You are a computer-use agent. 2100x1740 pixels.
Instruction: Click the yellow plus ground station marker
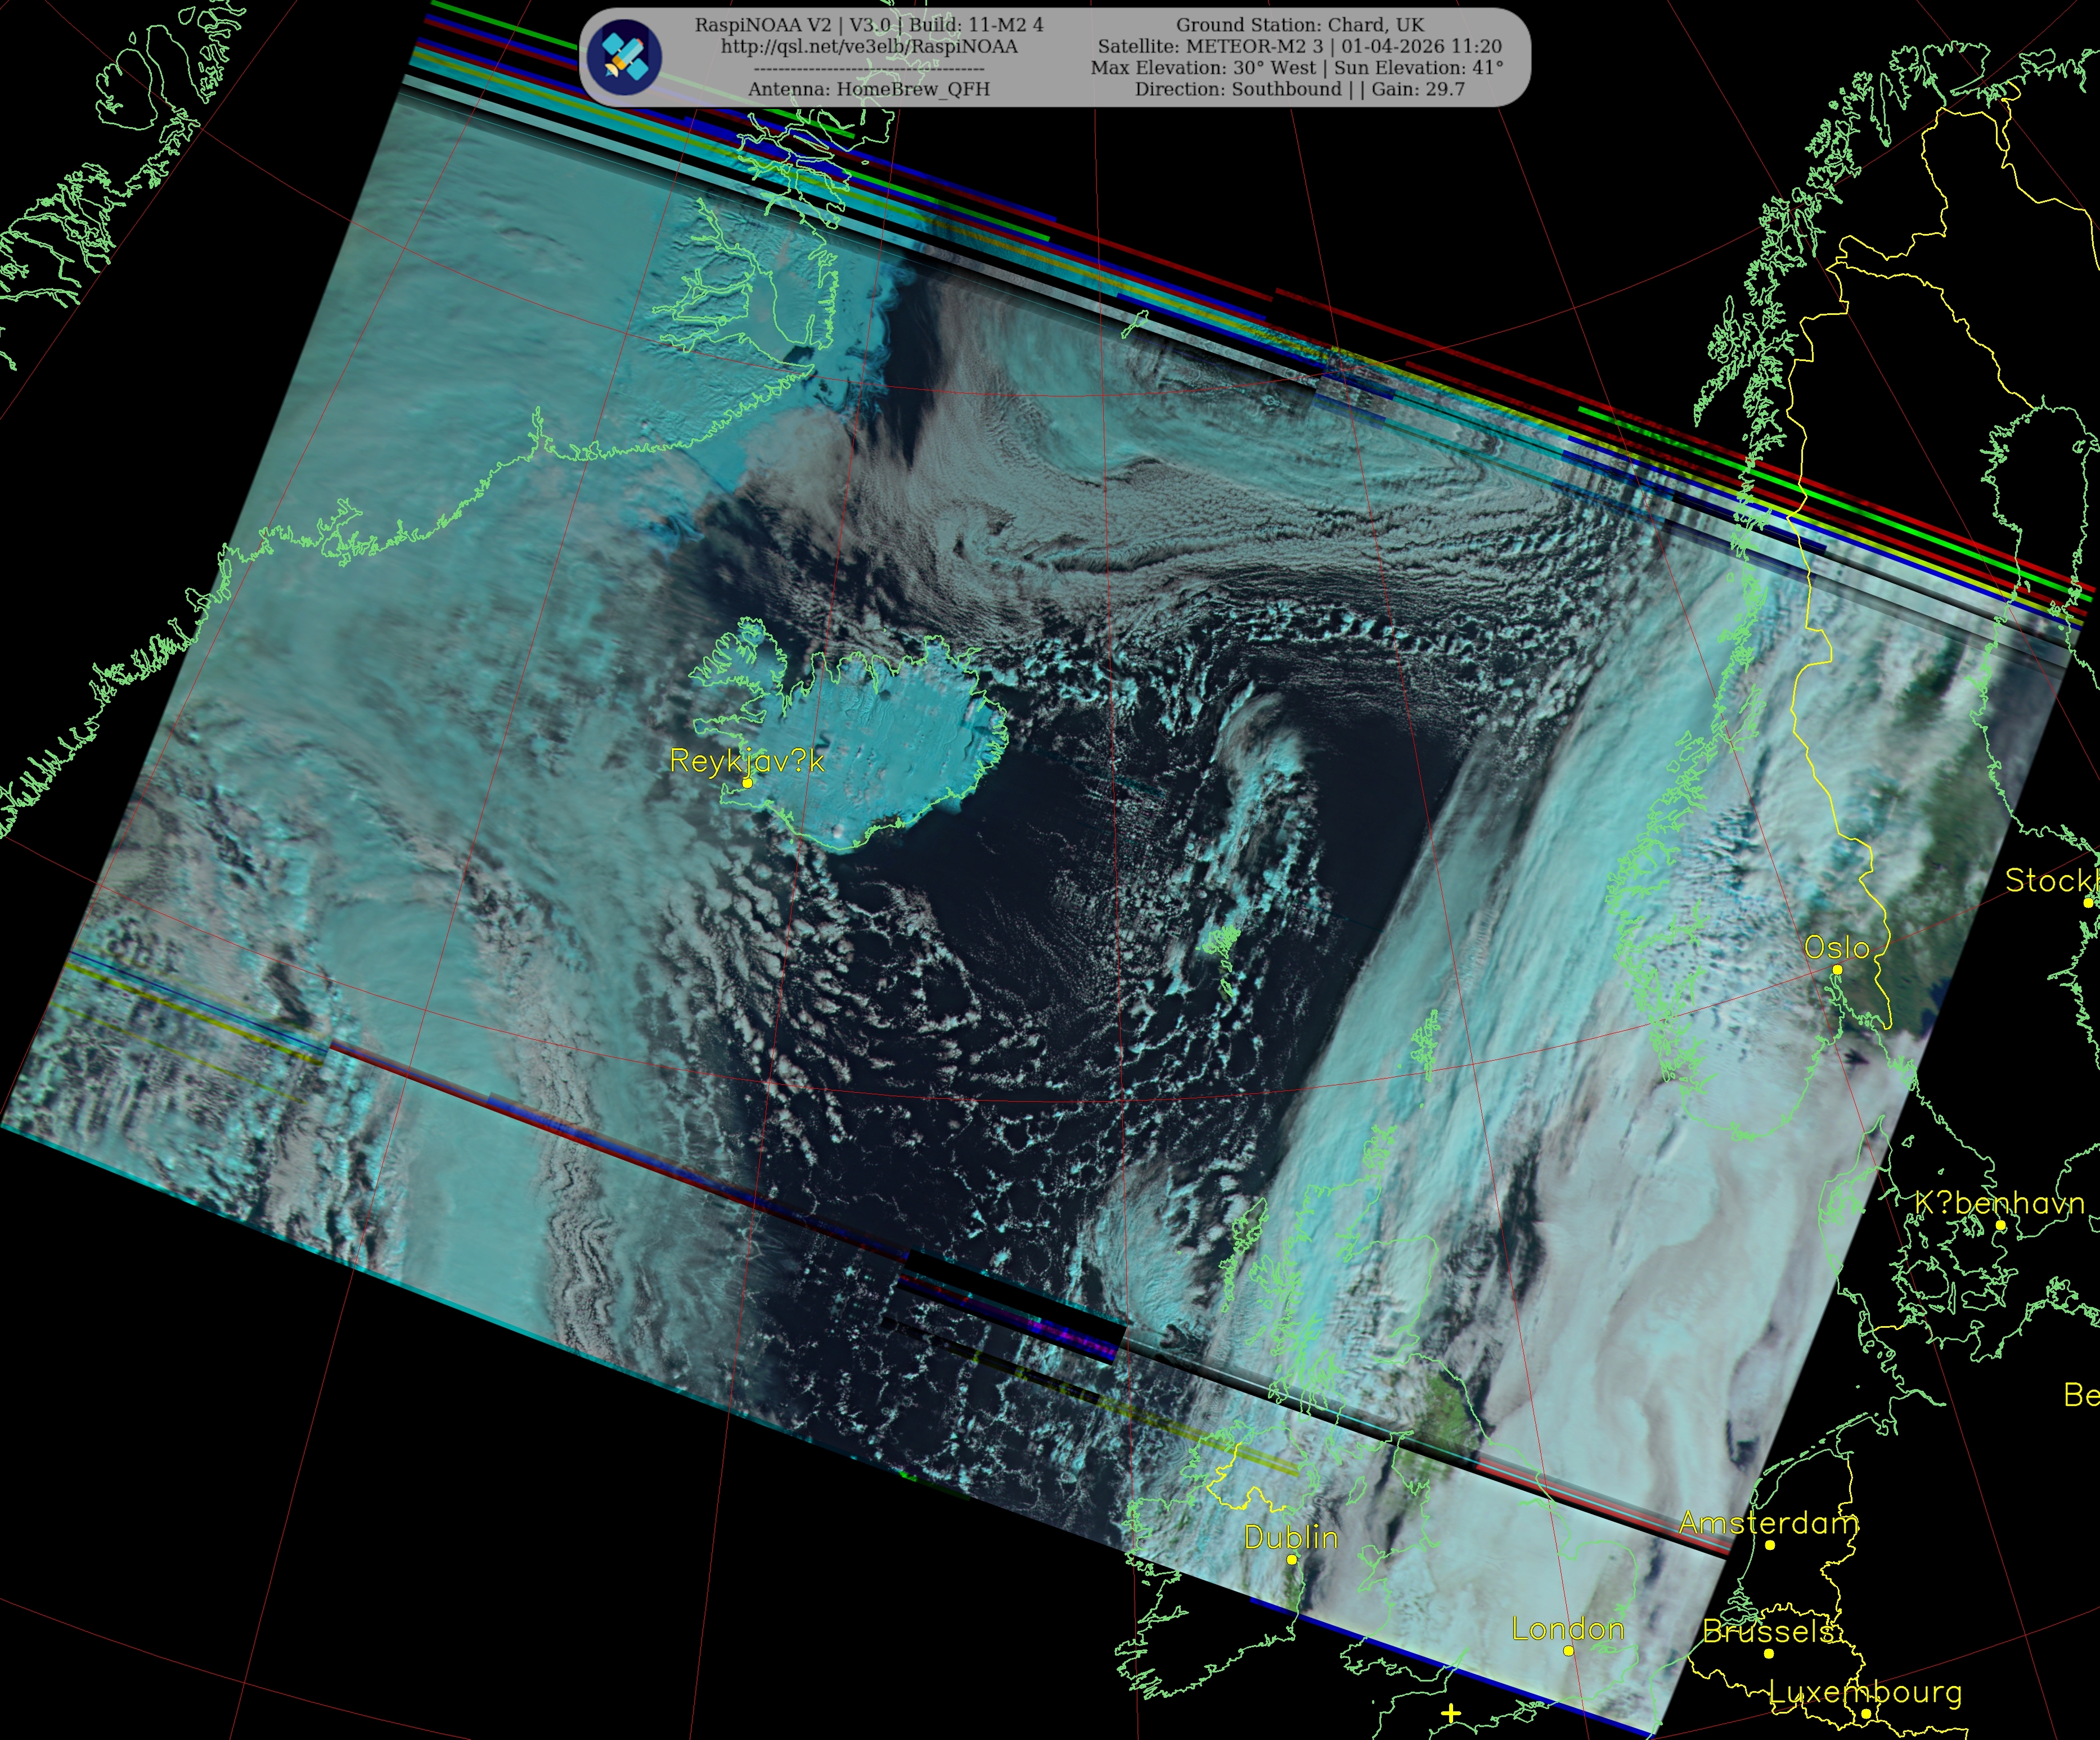[1451, 1713]
